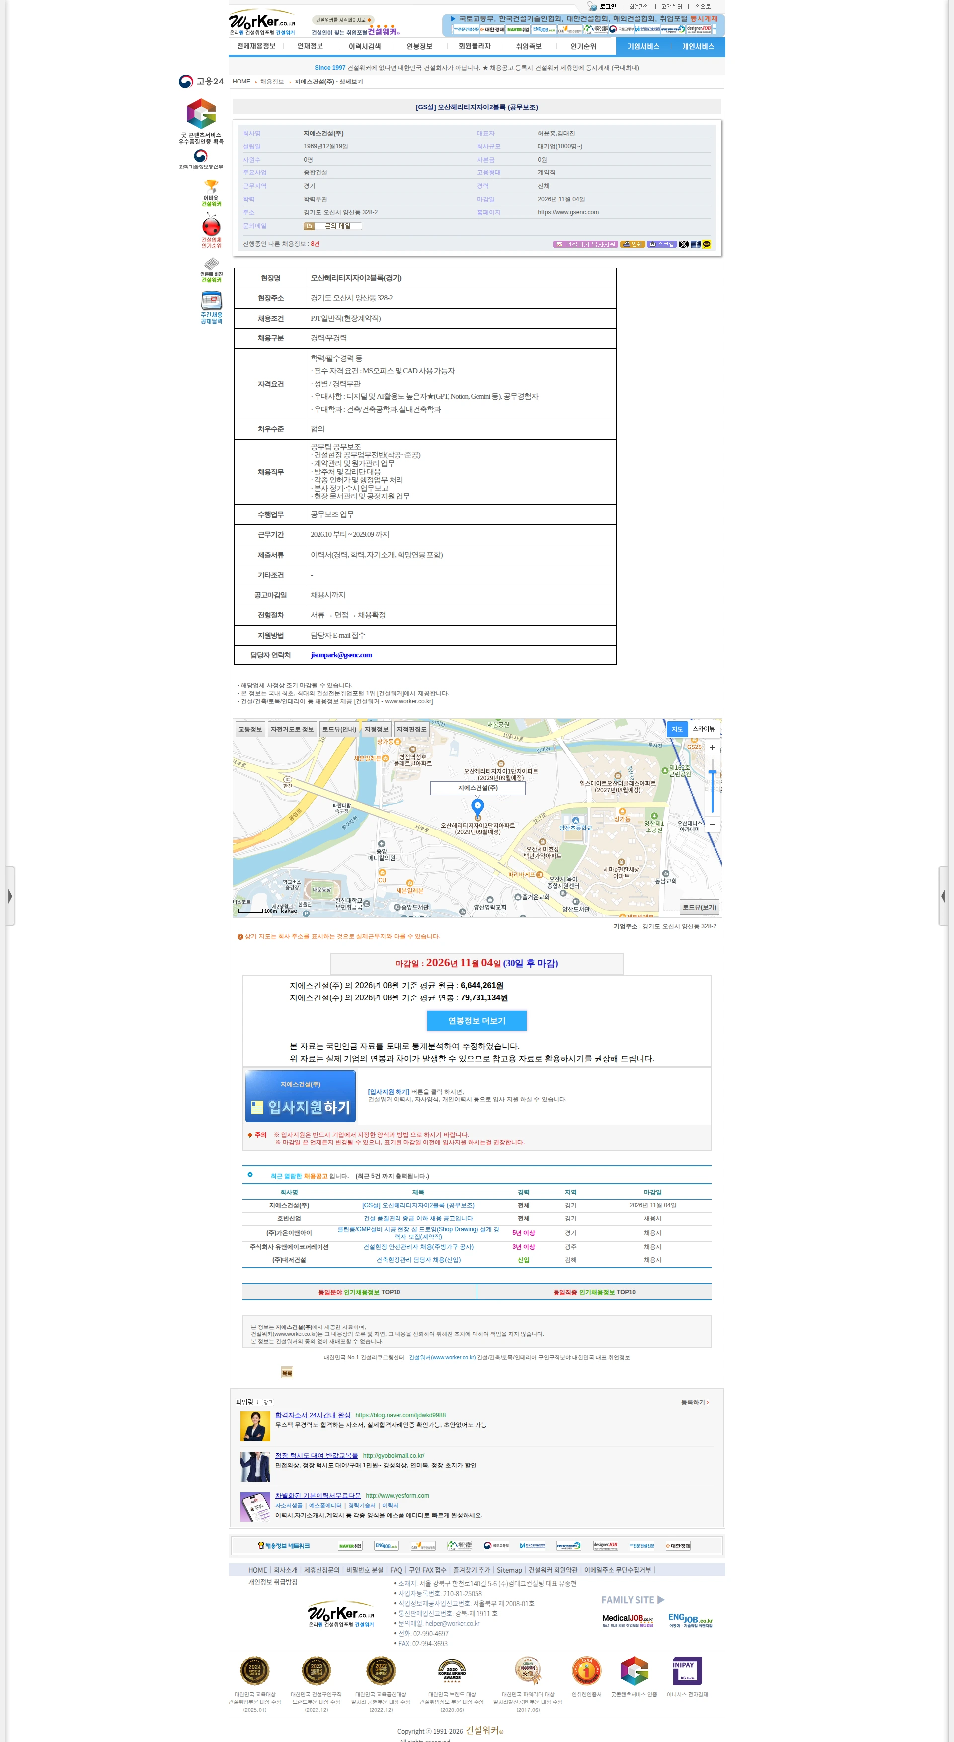
Task: Open the 언론에 비친 건설워커 icon
Action: (211, 270)
